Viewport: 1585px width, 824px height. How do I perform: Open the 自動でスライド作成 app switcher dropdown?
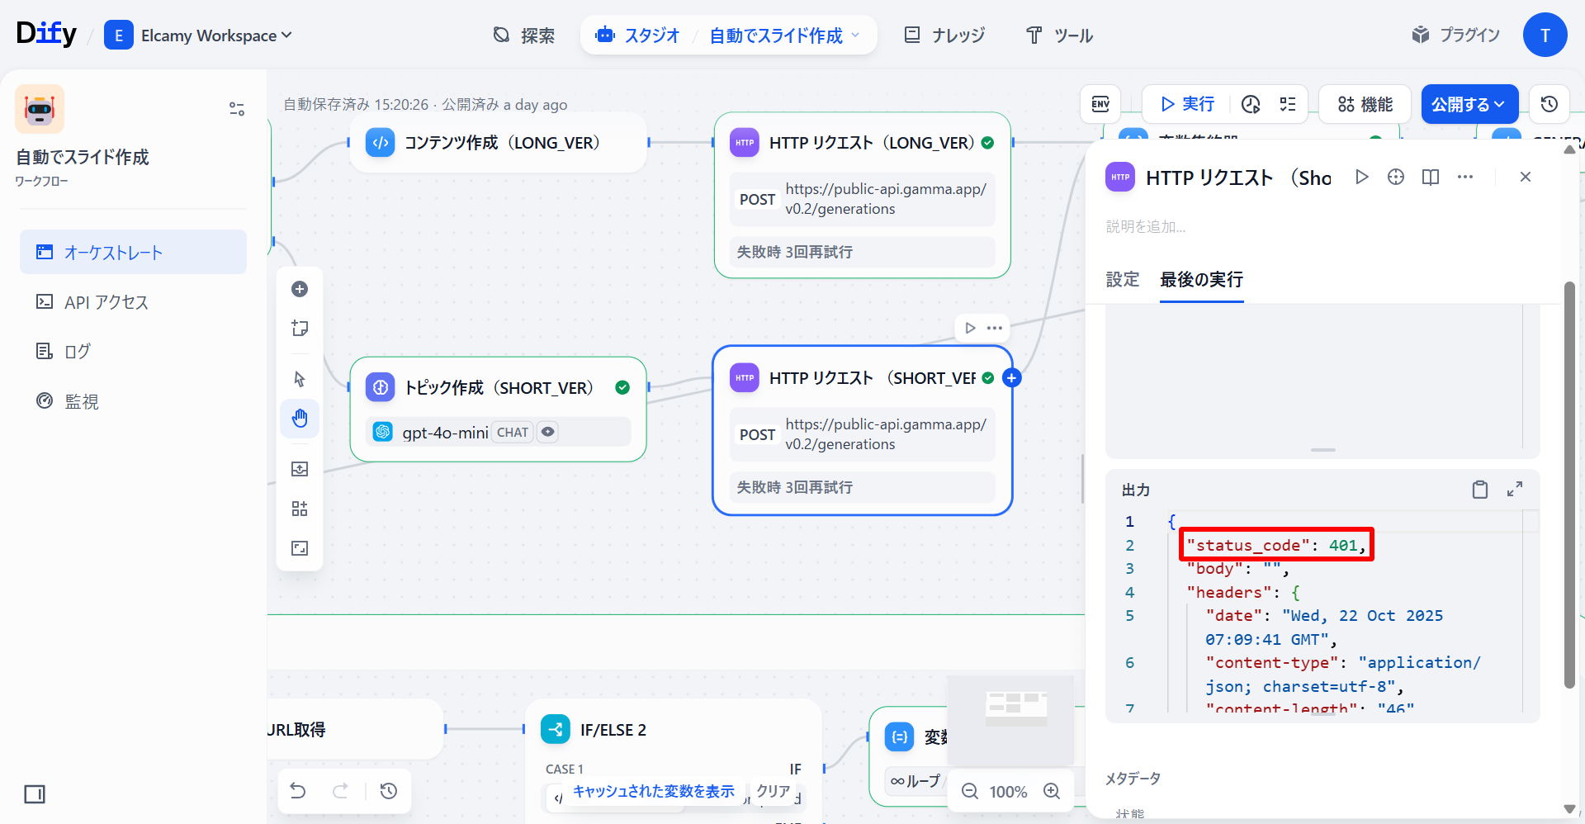[x=784, y=36]
